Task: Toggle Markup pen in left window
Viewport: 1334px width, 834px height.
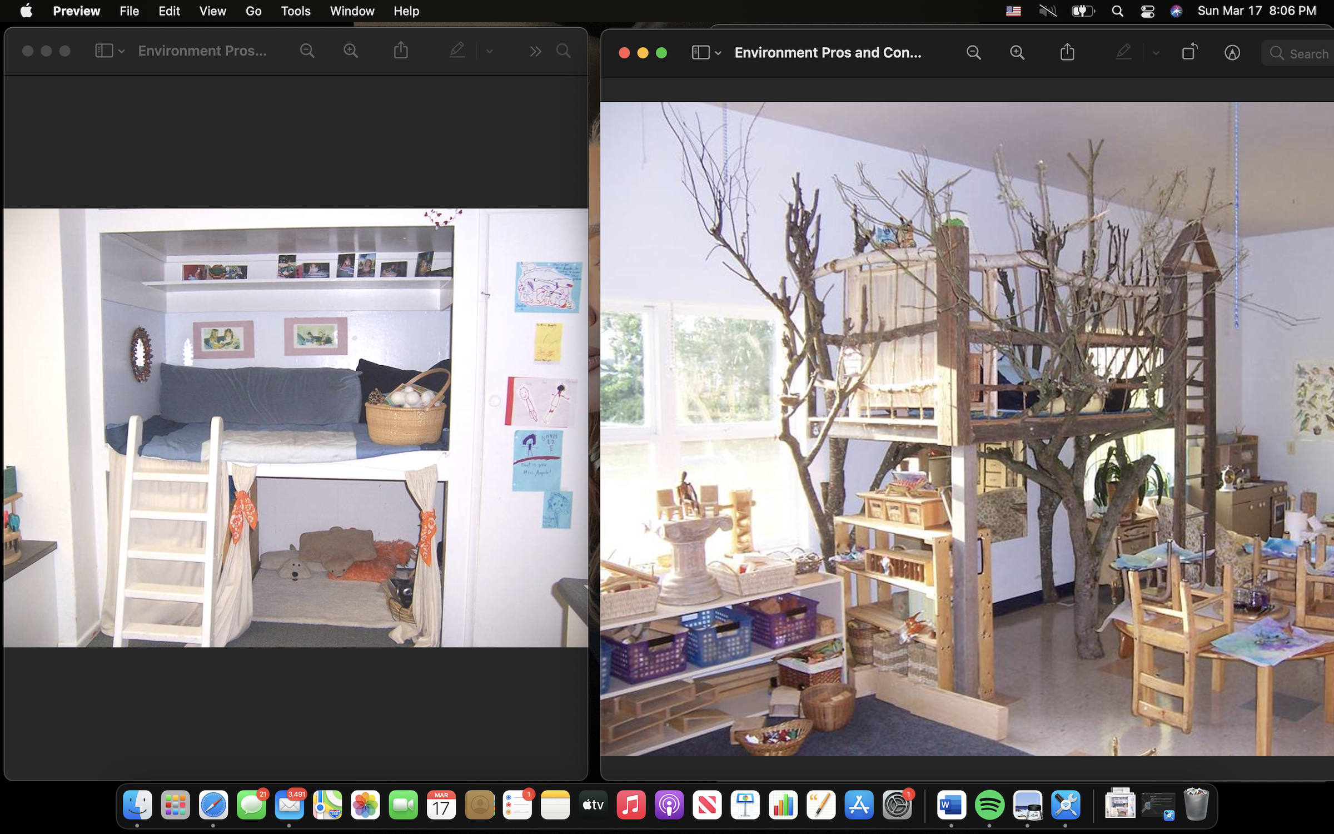Action: pyautogui.click(x=457, y=51)
